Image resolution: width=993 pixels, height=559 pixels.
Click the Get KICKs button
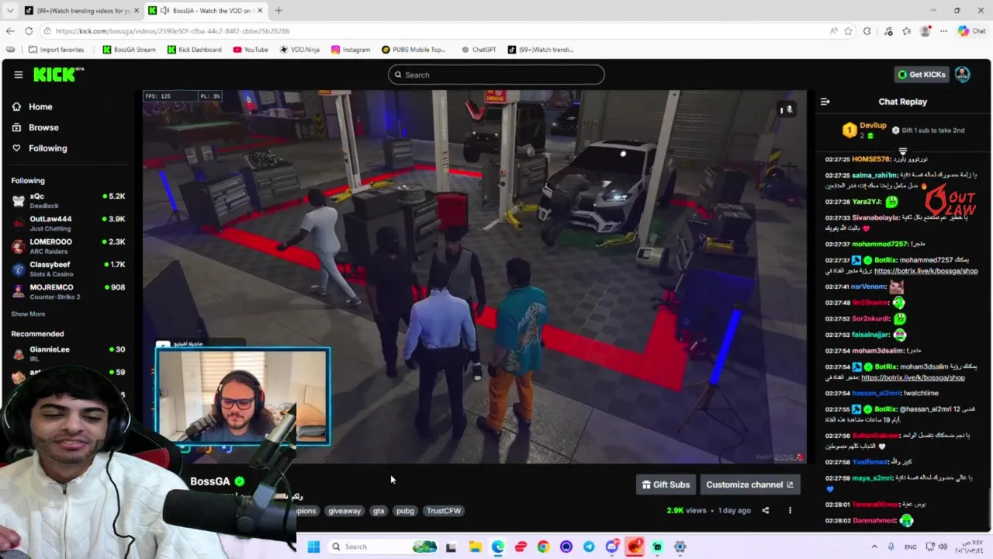(x=922, y=75)
